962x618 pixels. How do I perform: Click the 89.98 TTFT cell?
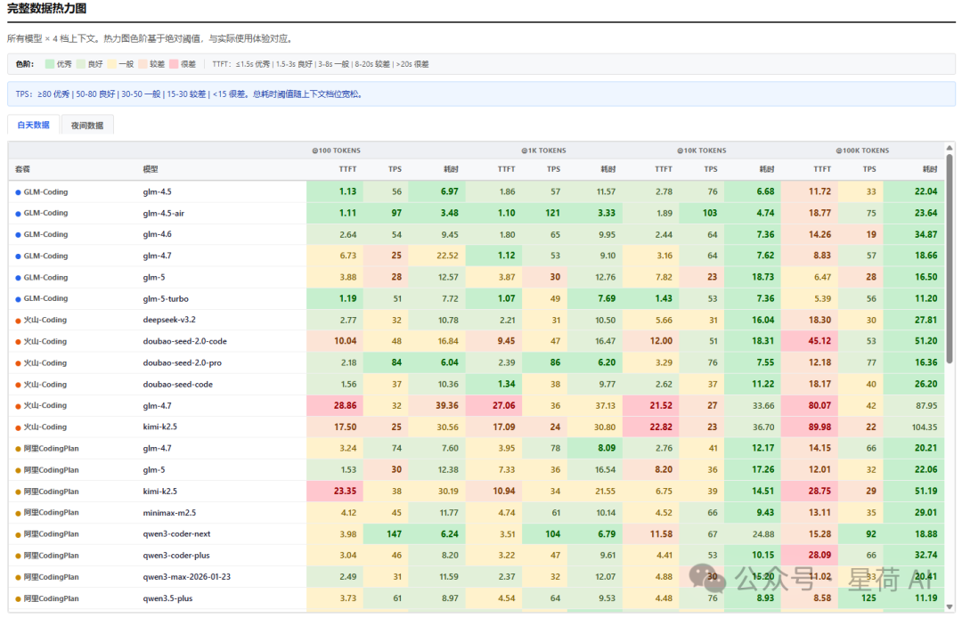(x=810, y=427)
